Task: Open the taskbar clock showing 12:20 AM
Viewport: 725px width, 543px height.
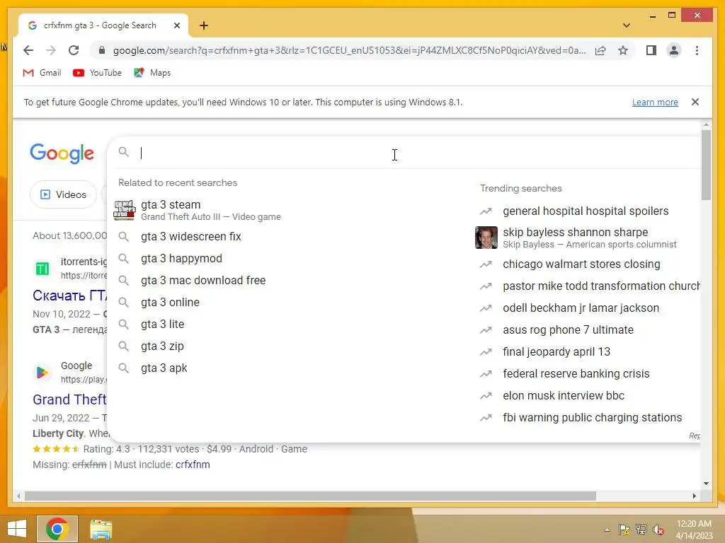Action: click(694, 530)
